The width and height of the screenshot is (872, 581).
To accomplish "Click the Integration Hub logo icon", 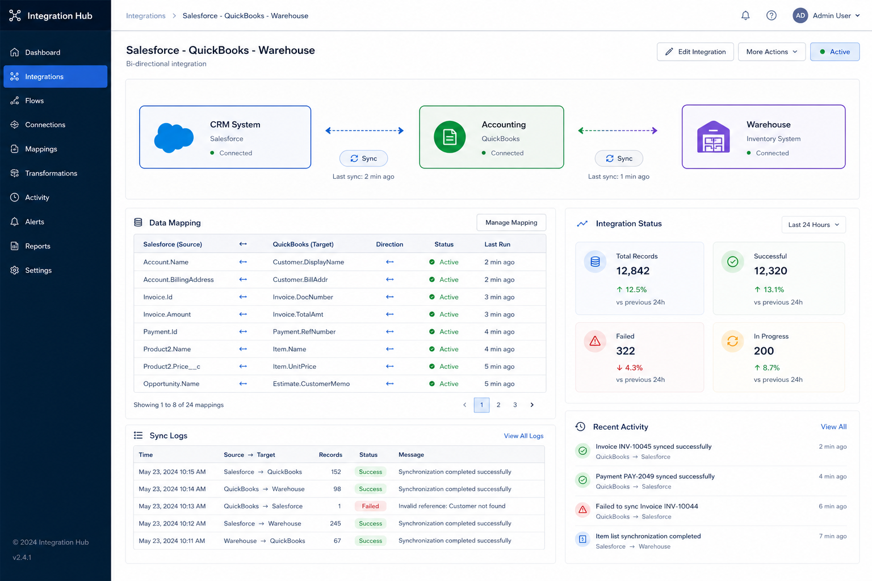I will [15, 15].
